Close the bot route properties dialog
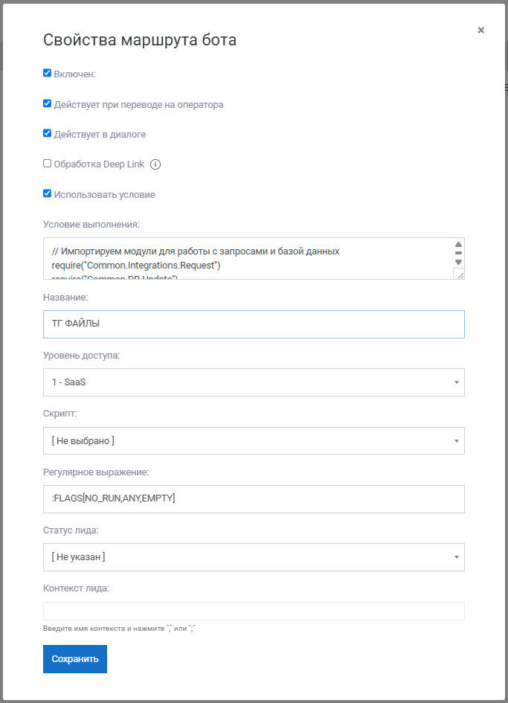Screen dimensions: 508x703 (x=480, y=30)
